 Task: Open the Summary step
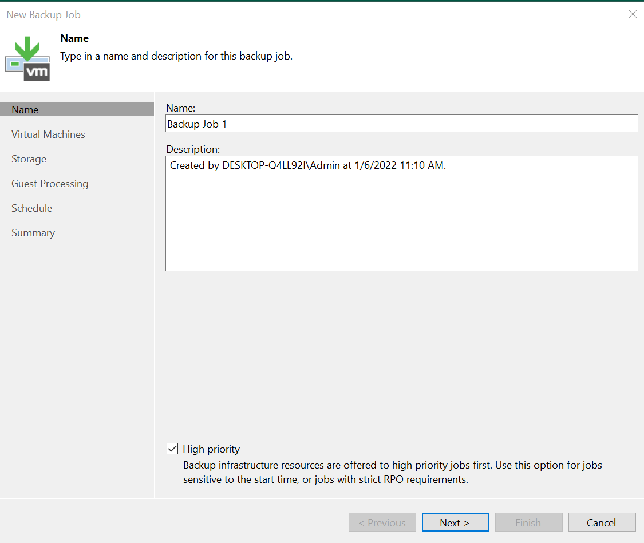(x=33, y=233)
